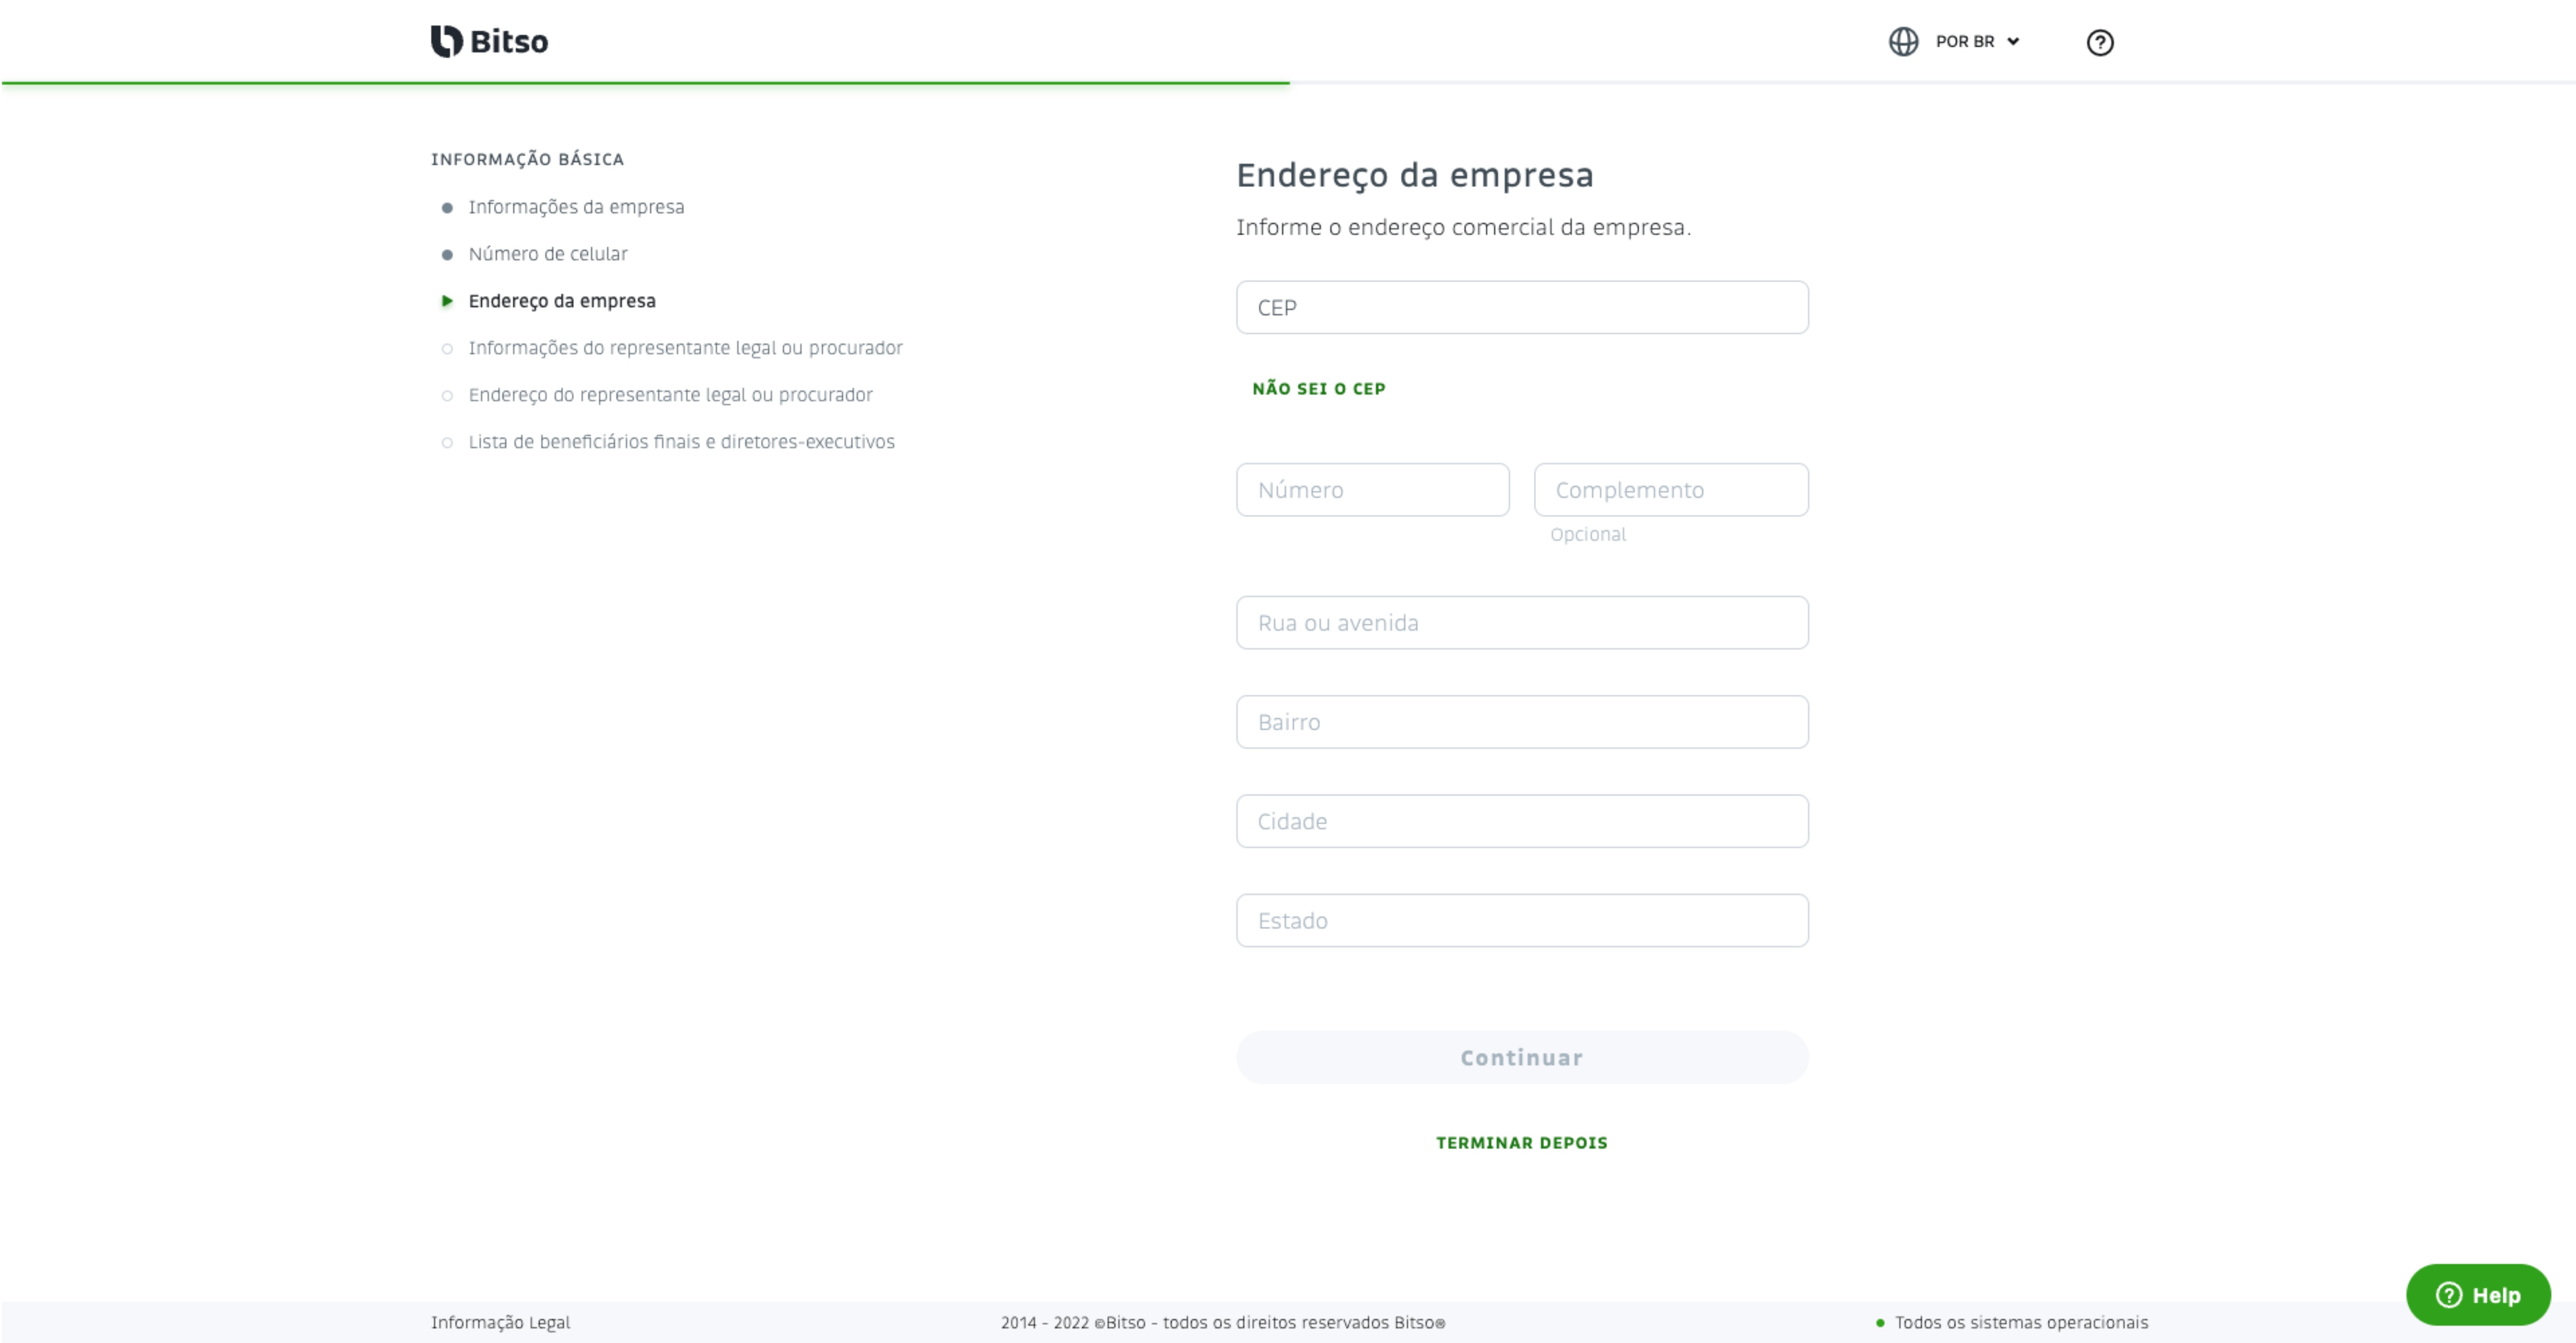Select Endereço da empresa step
The width and height of the screenshot is (2576, 1343).
[x=562, y=301]
